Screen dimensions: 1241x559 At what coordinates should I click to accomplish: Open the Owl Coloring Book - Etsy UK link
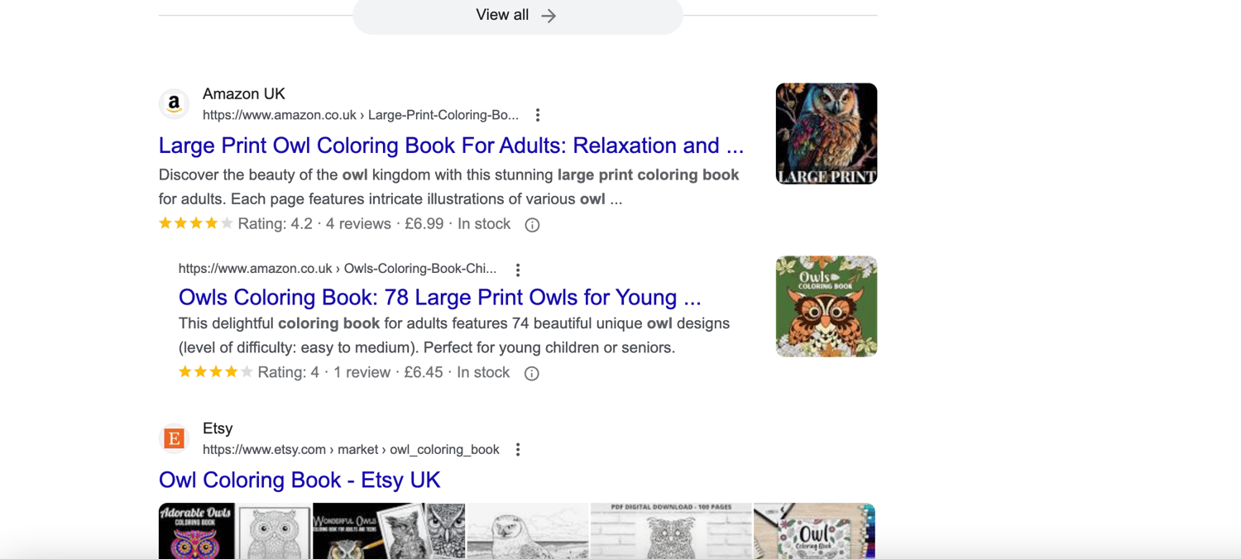299,480
